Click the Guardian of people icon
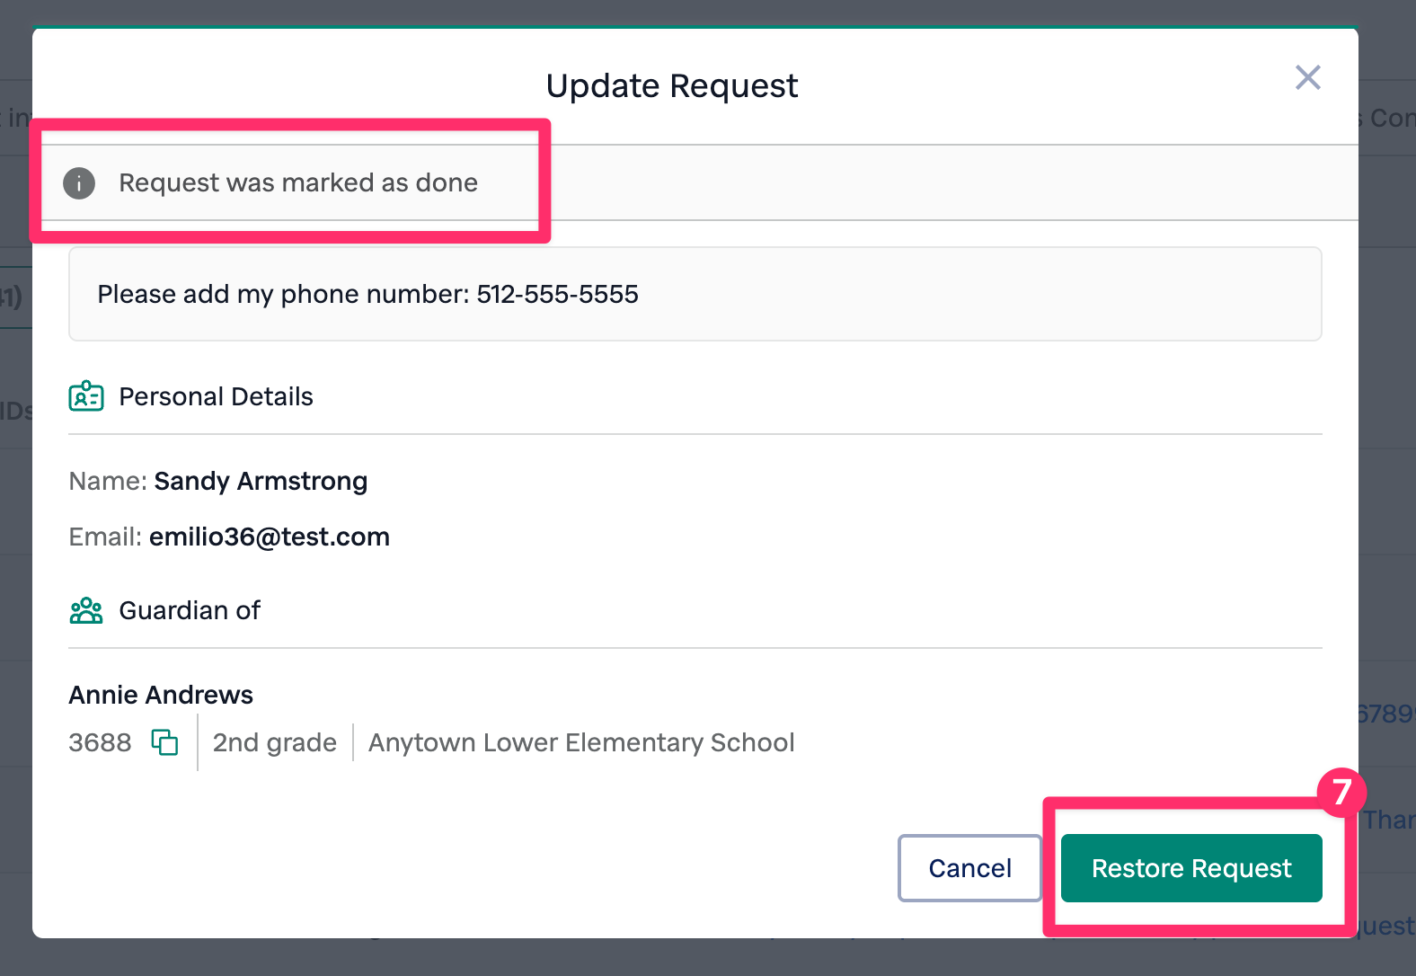The image size is (1416, 976). tap(86, 611)
